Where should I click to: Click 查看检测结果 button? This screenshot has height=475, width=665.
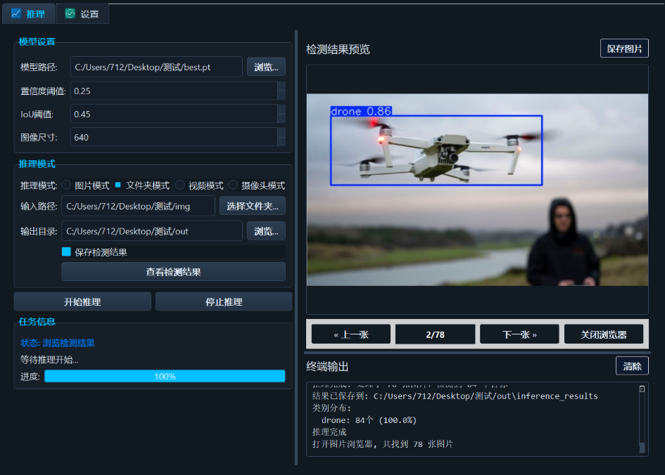pos(173,272)
